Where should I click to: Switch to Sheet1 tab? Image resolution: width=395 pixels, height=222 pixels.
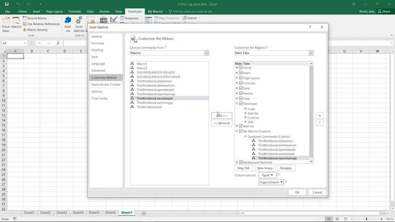[x=29, y=213]
